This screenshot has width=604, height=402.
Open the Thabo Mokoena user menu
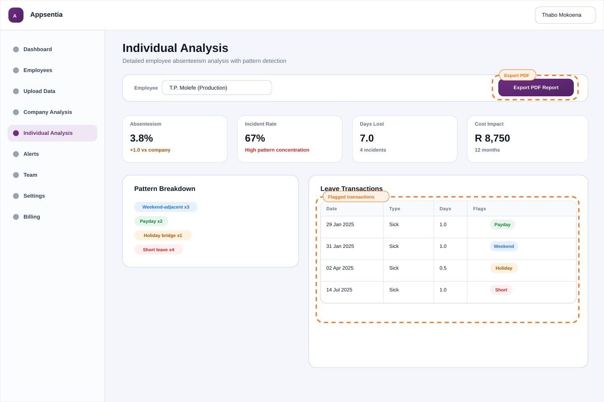click(565, 15)
